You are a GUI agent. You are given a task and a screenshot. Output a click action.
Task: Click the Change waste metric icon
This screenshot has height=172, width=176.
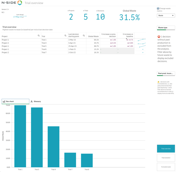point(158,8)
